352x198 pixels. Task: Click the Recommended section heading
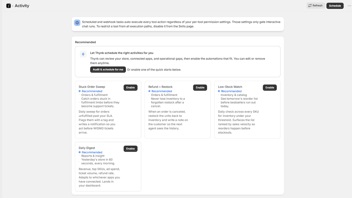click(x=85, y=42)
